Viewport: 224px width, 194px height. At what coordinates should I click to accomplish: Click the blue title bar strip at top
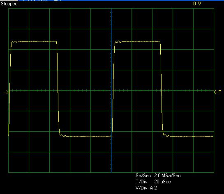tap(121, 0)
